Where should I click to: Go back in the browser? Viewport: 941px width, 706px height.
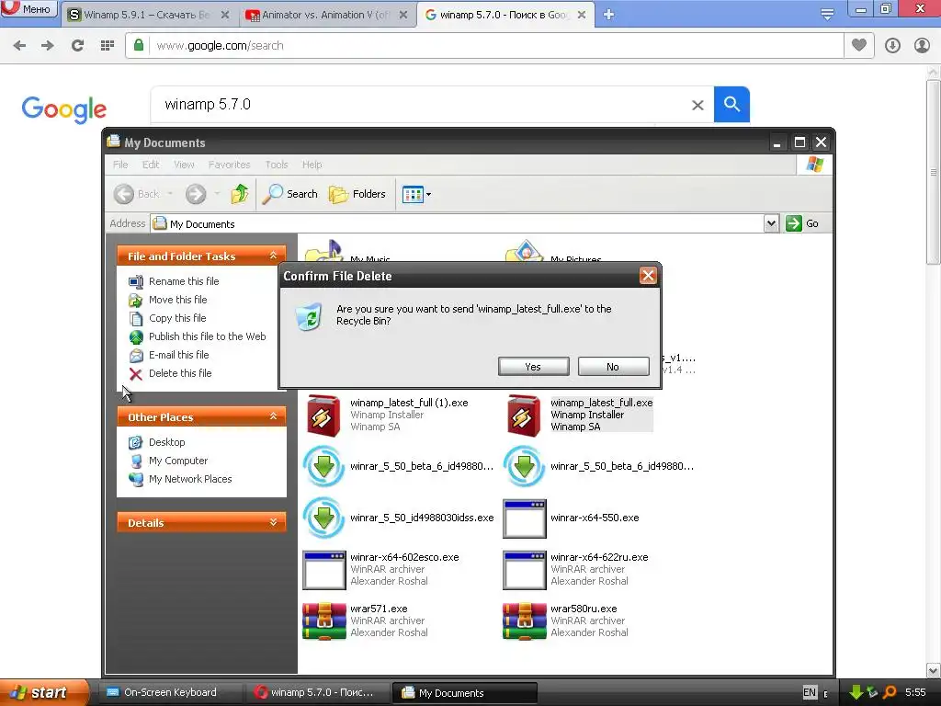click(x=19, y=45)
